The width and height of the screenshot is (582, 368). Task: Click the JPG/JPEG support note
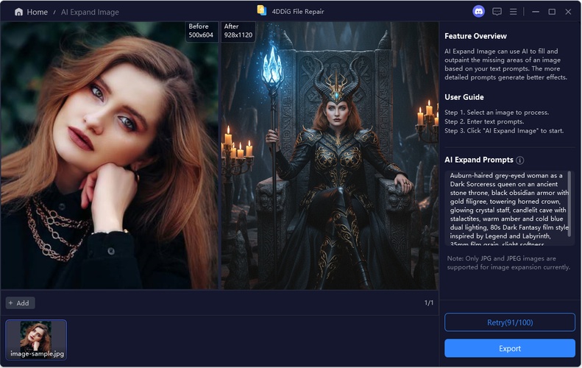coord(508,263)
